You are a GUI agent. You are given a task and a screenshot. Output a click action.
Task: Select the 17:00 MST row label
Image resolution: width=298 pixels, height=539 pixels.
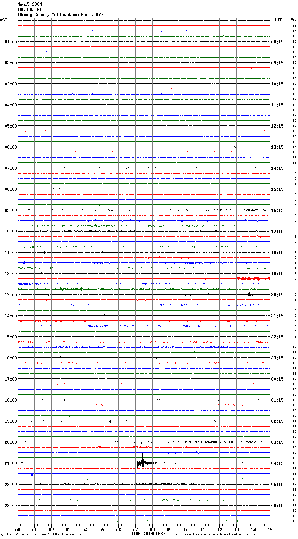pos(11,379)
